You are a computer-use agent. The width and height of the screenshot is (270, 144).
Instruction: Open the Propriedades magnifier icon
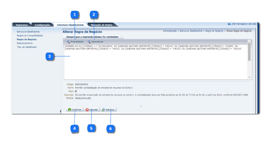coord(68,42)
